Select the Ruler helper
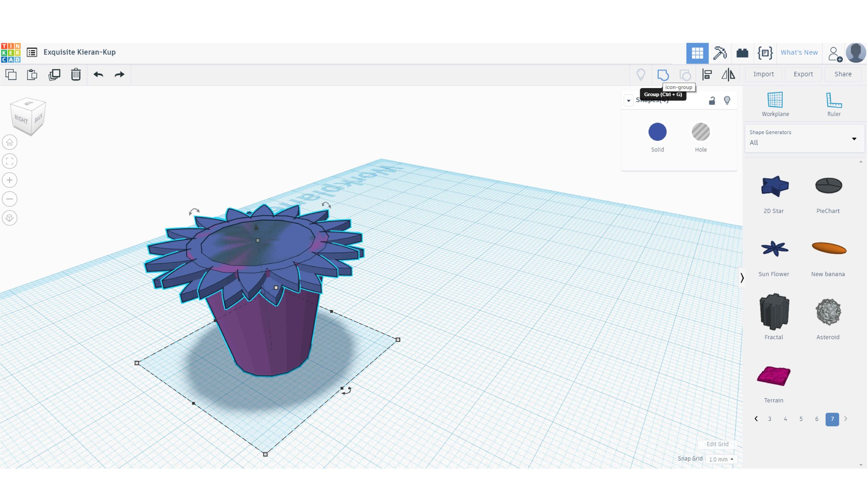The image size is (867, 487). [834, 103]
